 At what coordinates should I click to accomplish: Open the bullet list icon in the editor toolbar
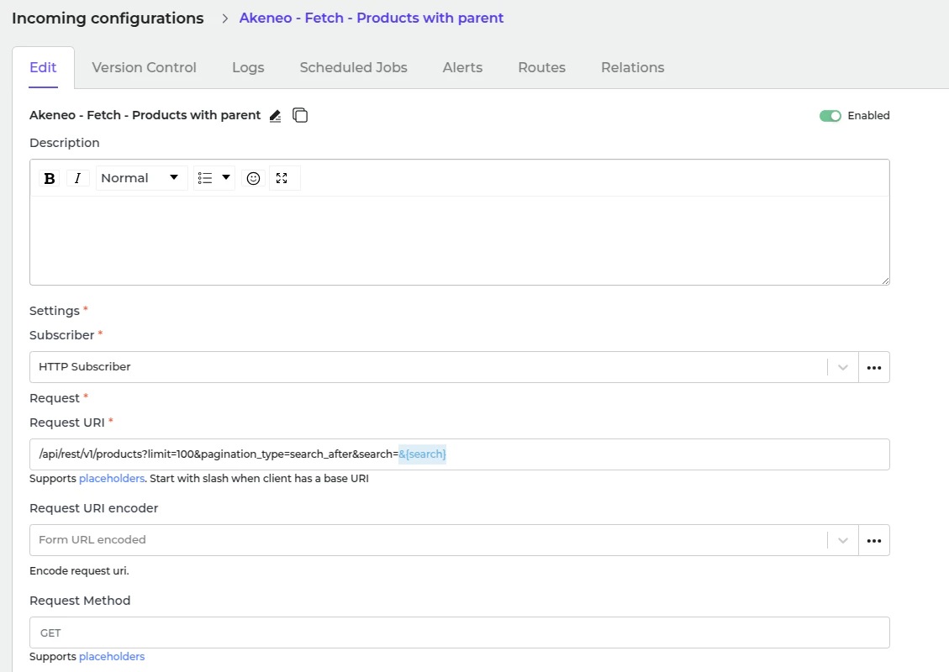pyautogui.click(x=205, y=178)
